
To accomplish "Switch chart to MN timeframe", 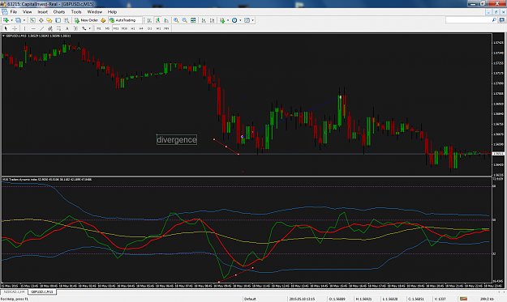I will [166, 28].
